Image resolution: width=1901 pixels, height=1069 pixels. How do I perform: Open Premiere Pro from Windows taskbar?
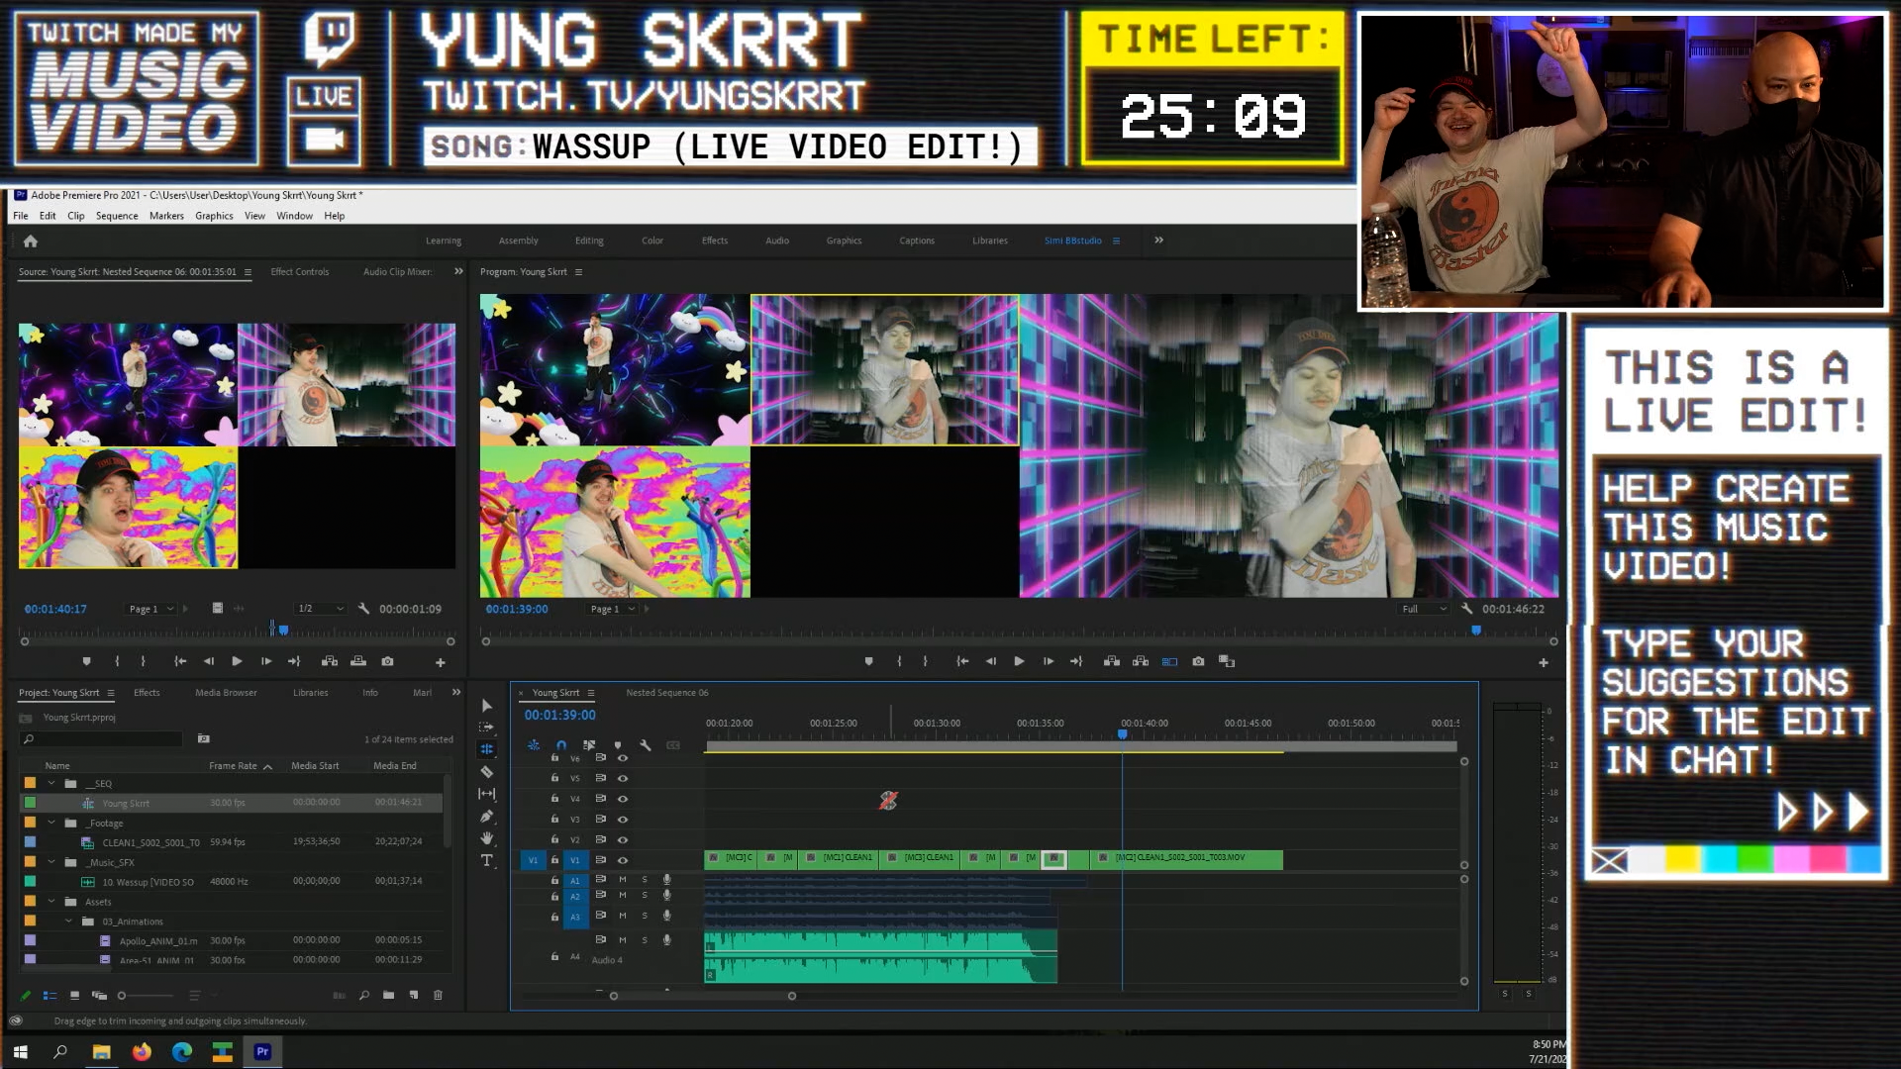pos(262,1052)
